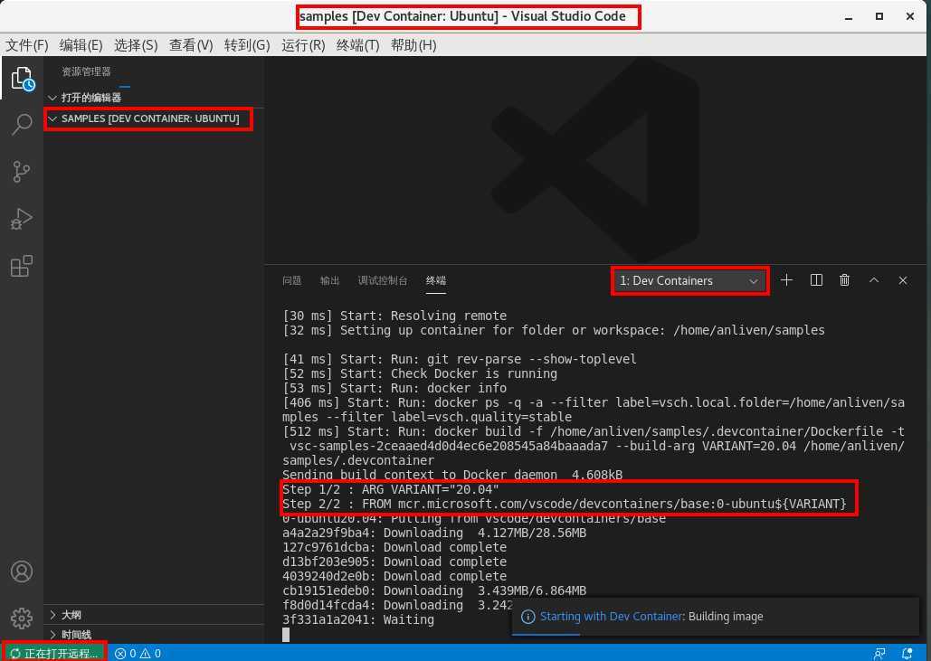Maximize panel with up chevron

874,280
